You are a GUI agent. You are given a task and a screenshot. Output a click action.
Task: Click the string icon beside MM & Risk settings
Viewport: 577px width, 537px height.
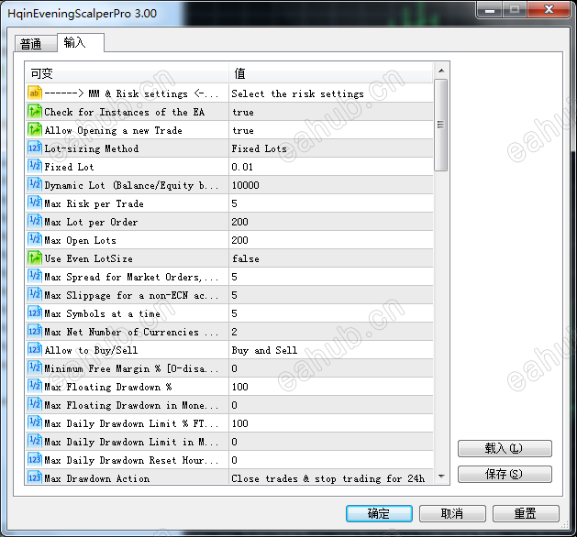pos(35,93)
